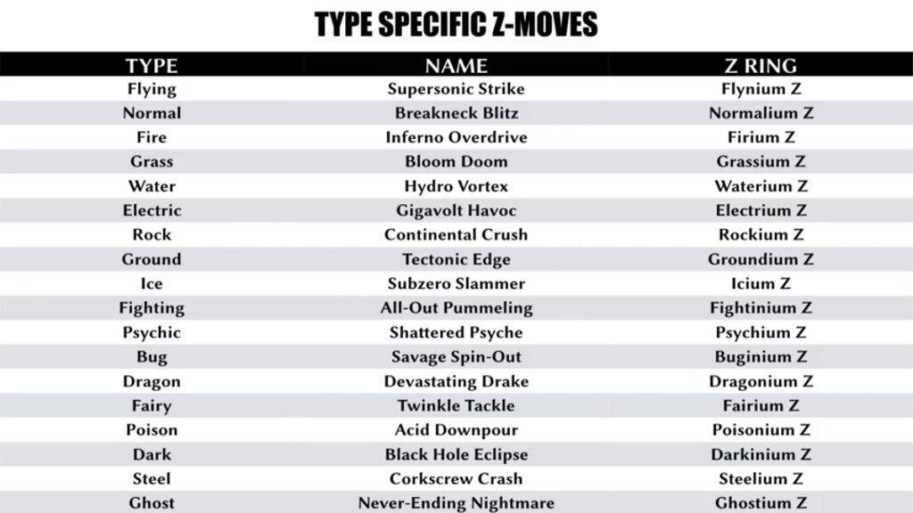Click the Fire type cell
Screen dimensions: 913x513
(x=152, y=137)
